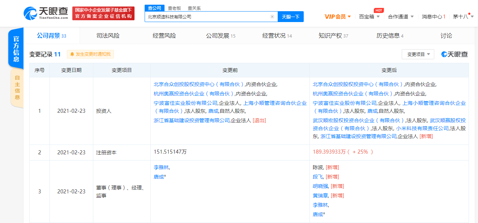Open 北京合众创投股权投资中心 in the 变更后 column
The height and width of the screenshot is (223, 478).
click(358, 84)
